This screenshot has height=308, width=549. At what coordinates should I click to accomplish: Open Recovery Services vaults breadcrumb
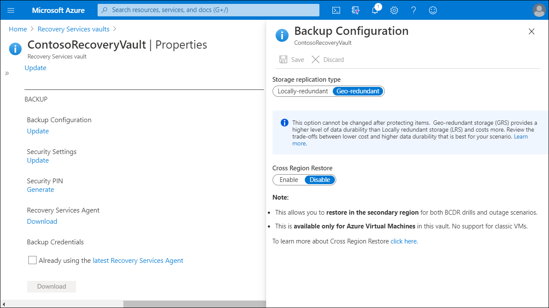[74, 29]
